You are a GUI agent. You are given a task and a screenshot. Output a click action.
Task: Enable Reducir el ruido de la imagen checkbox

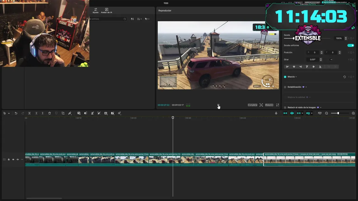[x=285, y=107]
